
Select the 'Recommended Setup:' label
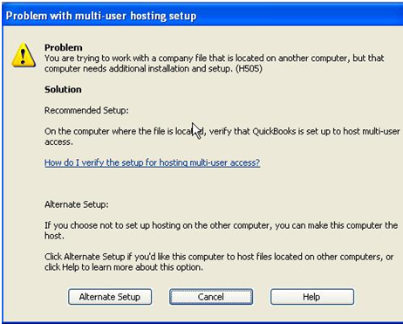[86, 110]
